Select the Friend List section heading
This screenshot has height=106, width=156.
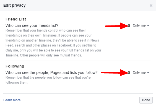(16, 19)
